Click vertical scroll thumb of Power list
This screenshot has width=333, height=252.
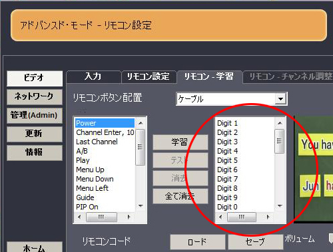(x=141, y=147)
